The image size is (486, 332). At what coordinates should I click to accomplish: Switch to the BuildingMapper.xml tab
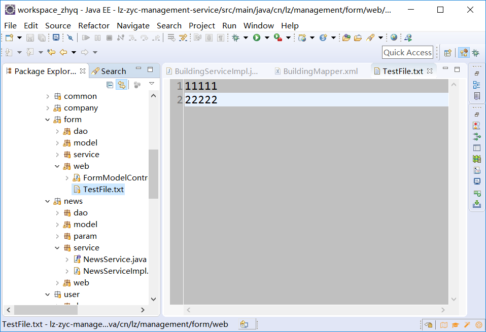[x=316, y=71]
